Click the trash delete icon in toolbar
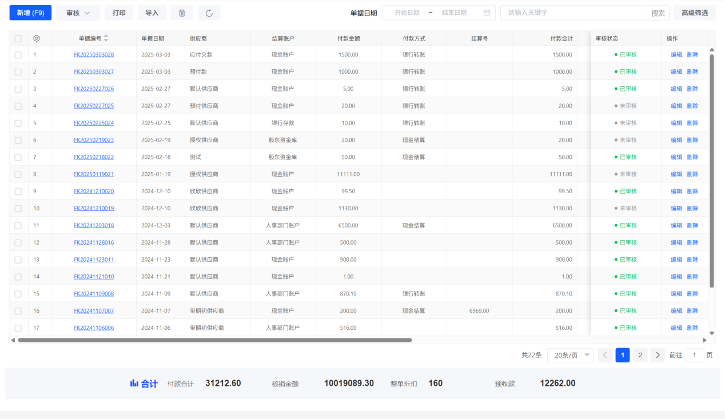 point(182,13)
